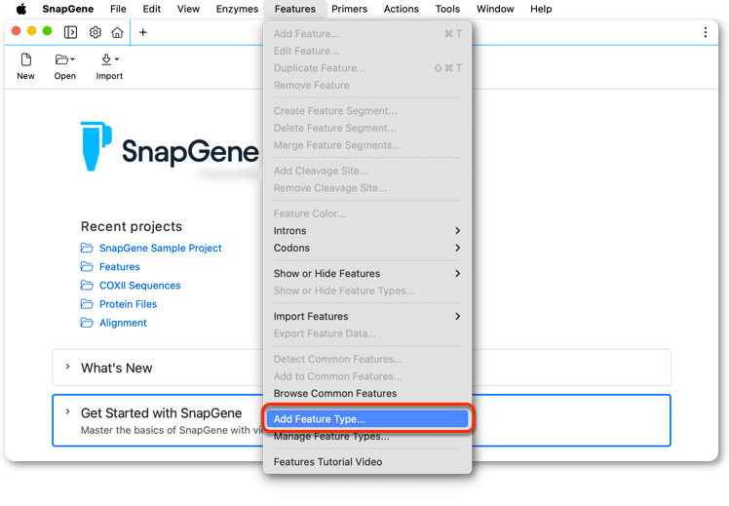This screenshot has height=506, width=729.
Task: Expand the Introns submenu
Action: tap(366, 231)
